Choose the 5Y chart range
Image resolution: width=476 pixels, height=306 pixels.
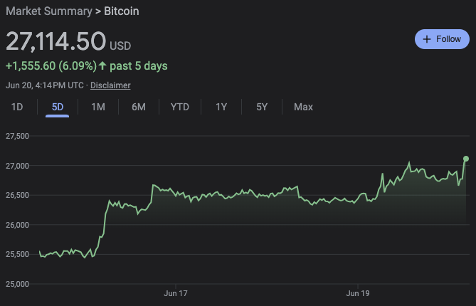click(x=262, y=107)
